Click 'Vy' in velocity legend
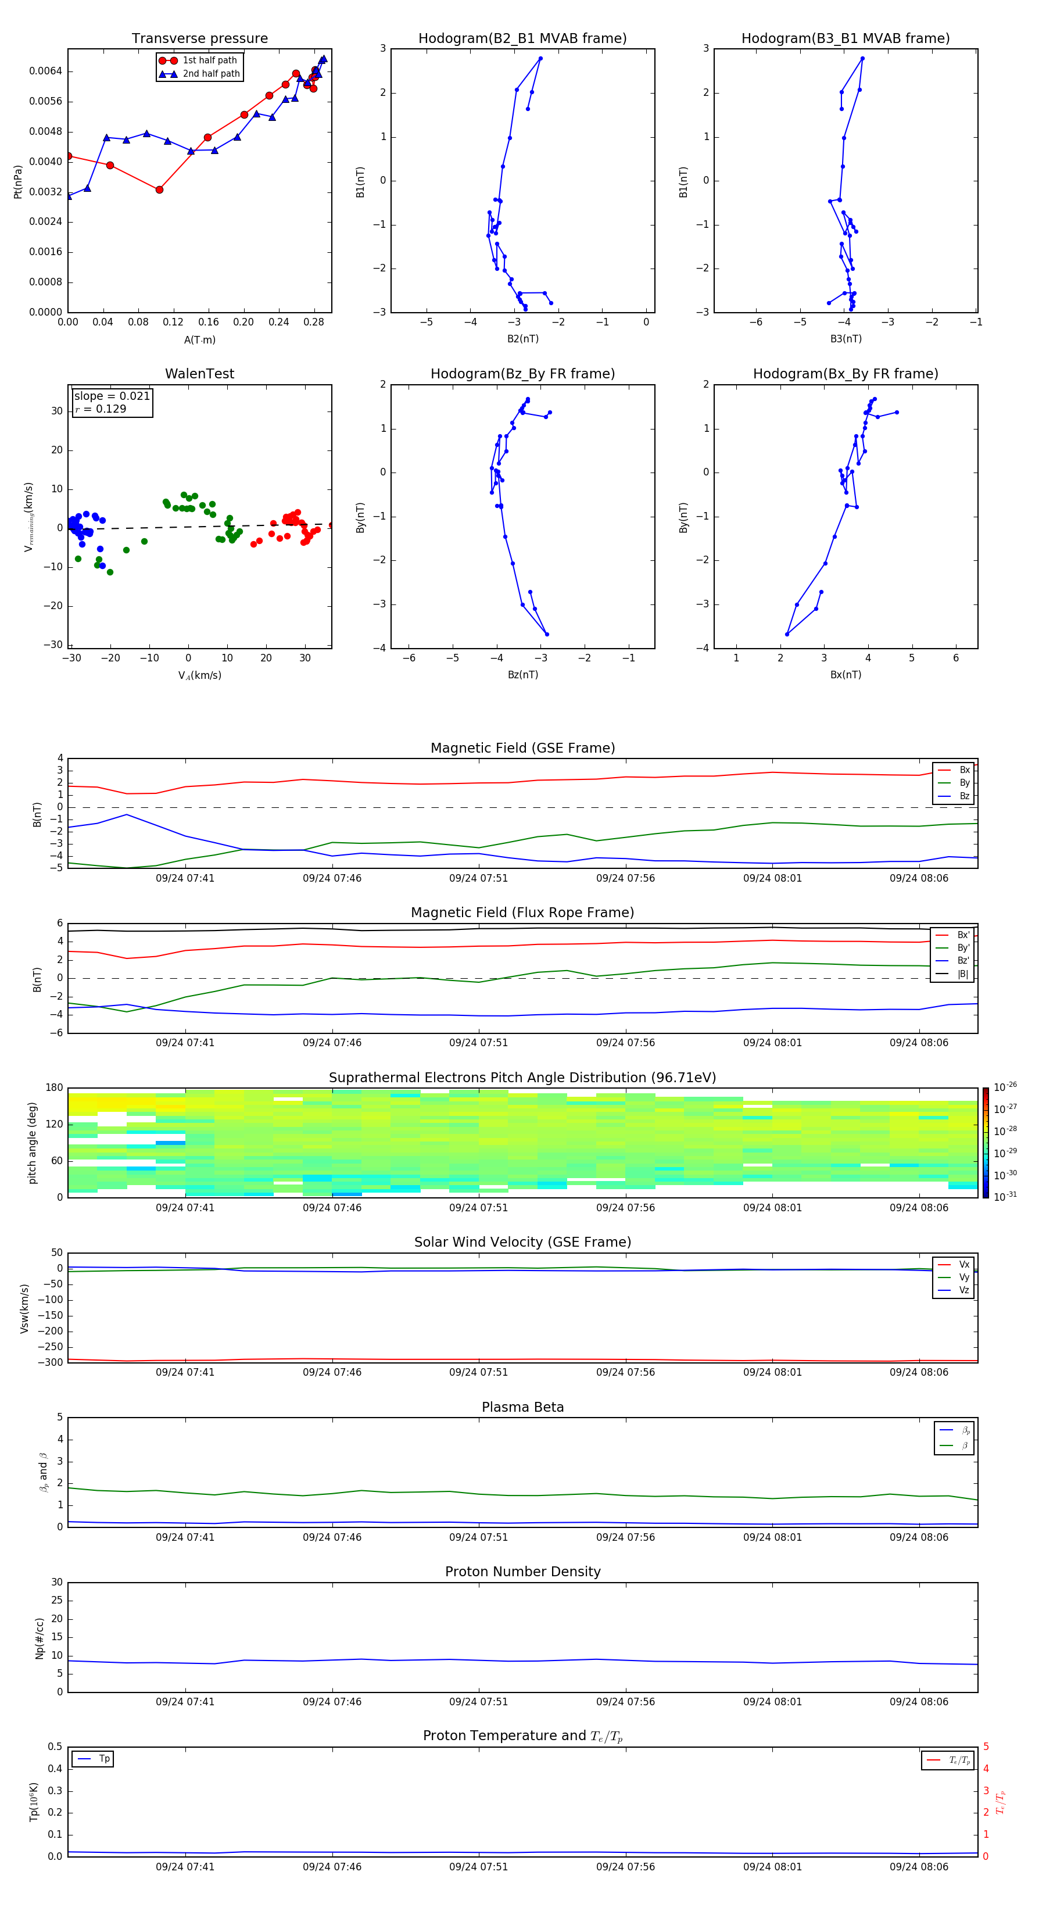1046x1918 pixels. (954, 1277)
